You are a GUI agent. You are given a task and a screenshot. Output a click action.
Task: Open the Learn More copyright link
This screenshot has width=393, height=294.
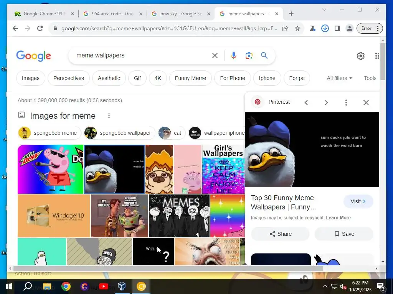pyautogui.click(x=338, y=218)
